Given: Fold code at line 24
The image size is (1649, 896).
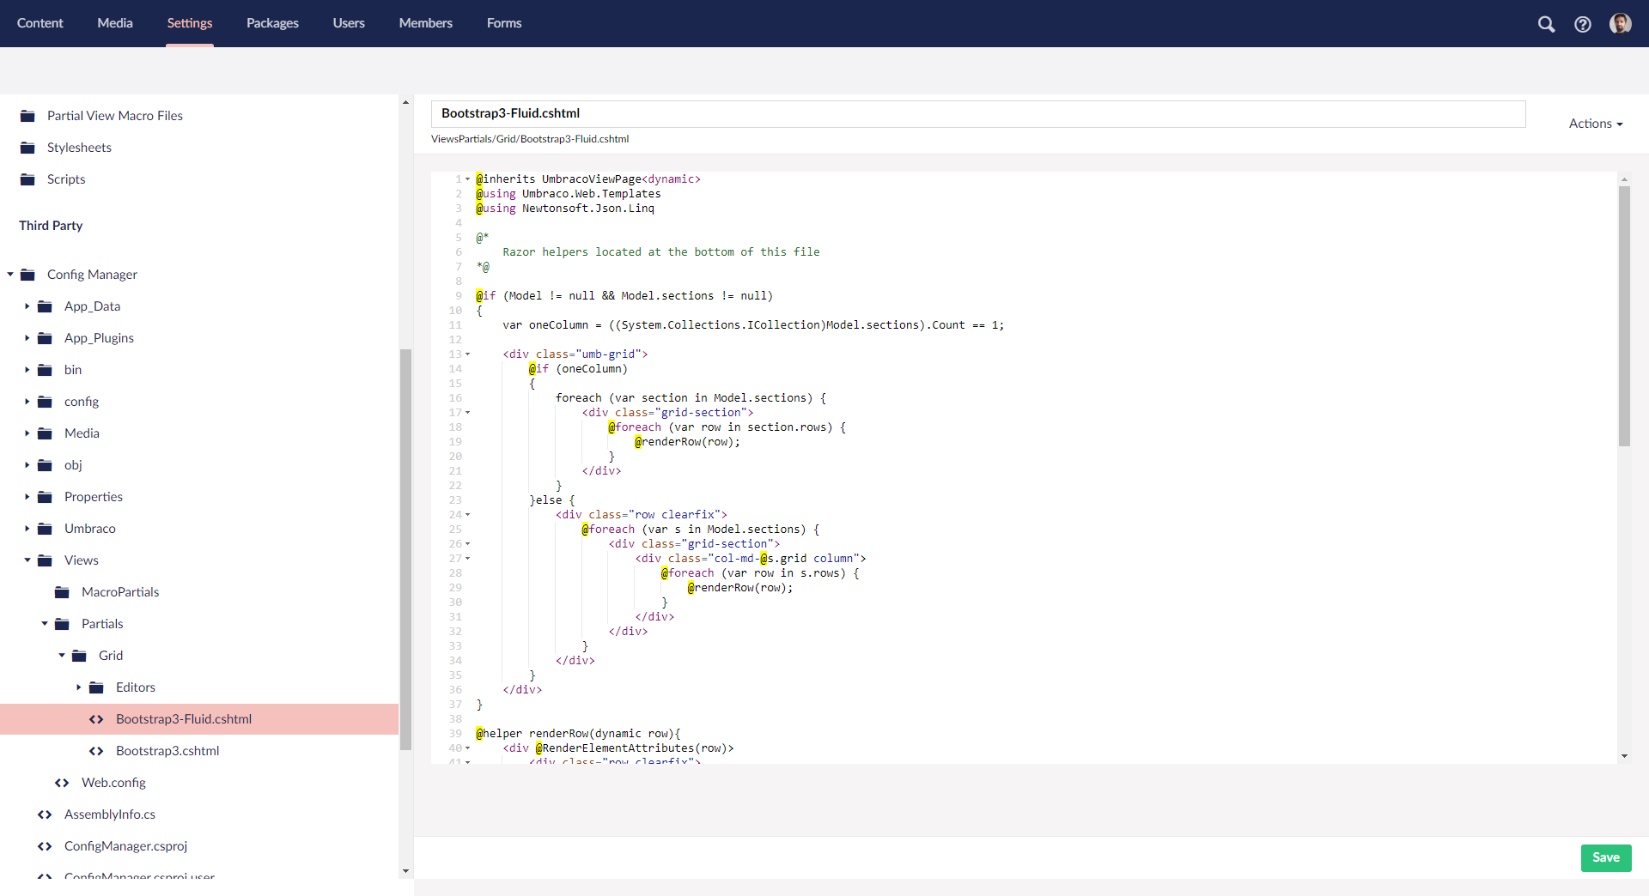Looking at the screenshot, I should [x=468, y=515].
